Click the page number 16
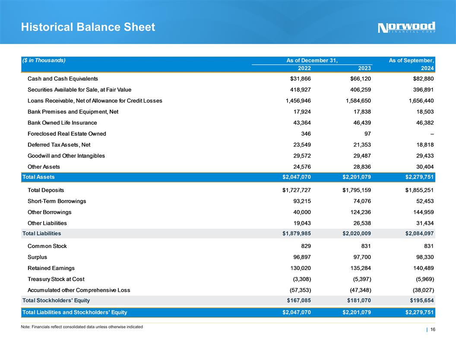Screen dimensions: 456x352 pos(432,330)
